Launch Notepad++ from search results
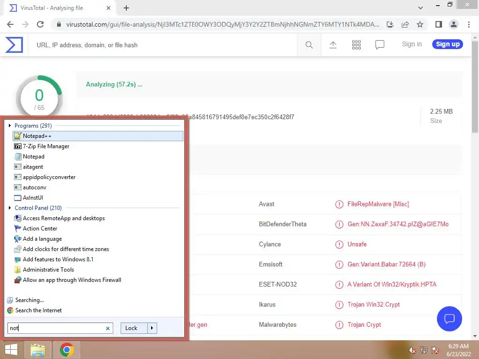The width and height of the screenshot is (479, 359). point(98,136)
